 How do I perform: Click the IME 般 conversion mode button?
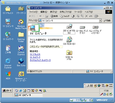click(x=92, y=86)
